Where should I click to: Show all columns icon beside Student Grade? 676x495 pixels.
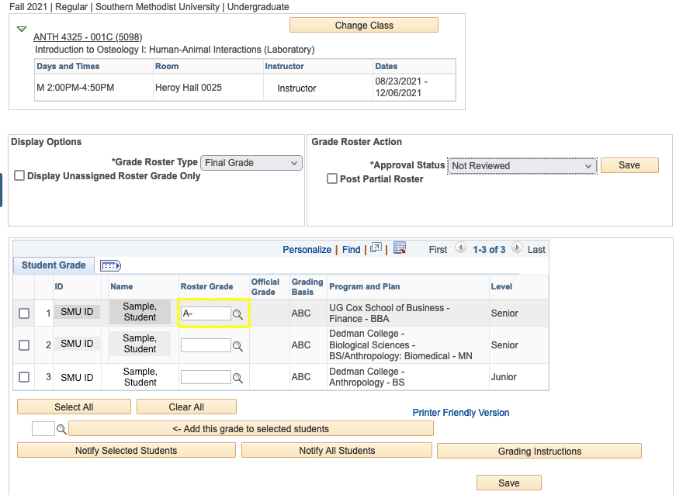click(110, 266)
